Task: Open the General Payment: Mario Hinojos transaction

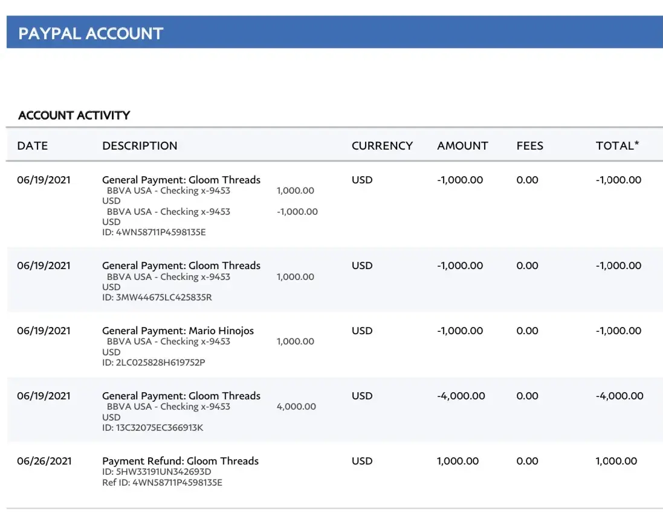Action: tap(178, 331)
